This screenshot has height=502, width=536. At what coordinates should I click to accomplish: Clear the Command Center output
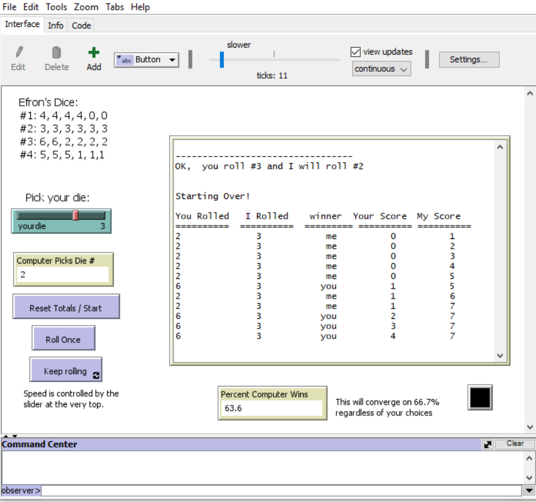(515, 444)
